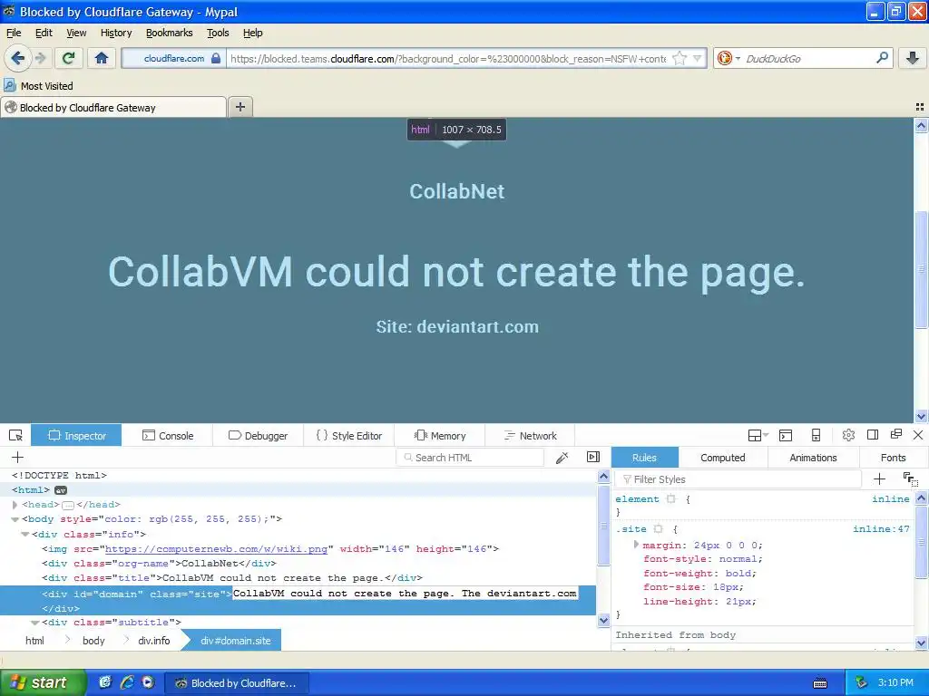Click the element rule selector highlighter

pos(670,499)
